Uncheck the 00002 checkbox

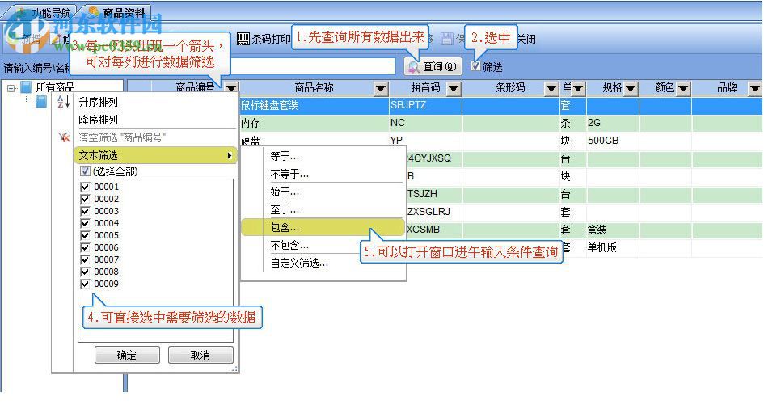tap(85, 199)
